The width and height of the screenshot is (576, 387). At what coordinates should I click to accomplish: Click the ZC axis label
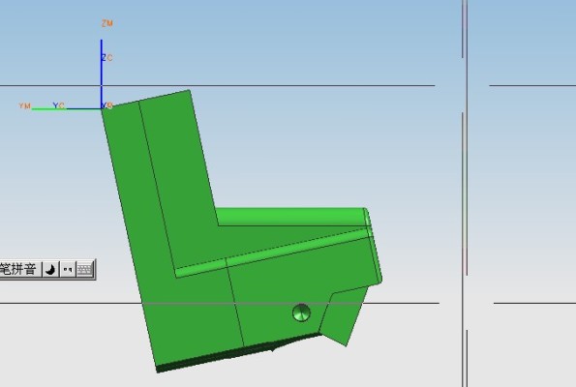[x=107, y=58]
